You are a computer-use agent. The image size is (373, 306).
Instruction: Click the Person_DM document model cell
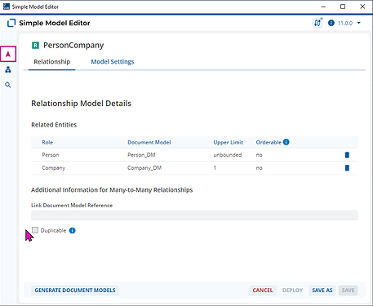(x=141, y=155)
